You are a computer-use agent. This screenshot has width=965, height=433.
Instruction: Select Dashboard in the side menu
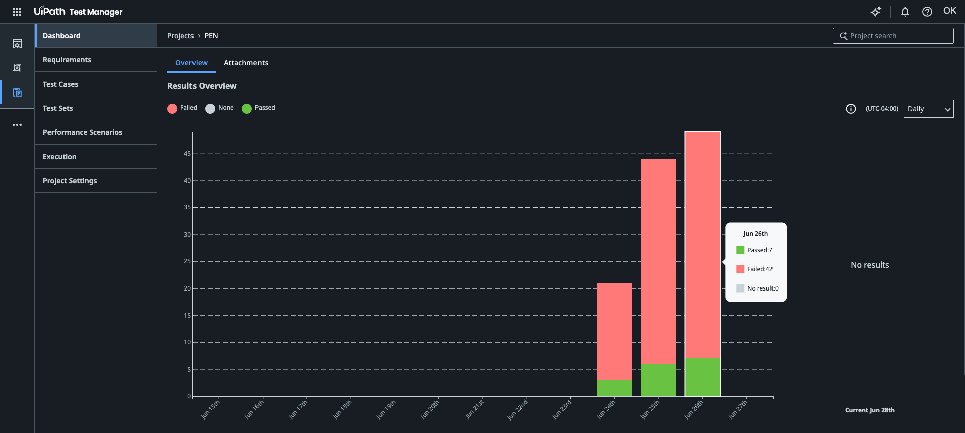tap(96, 36)
